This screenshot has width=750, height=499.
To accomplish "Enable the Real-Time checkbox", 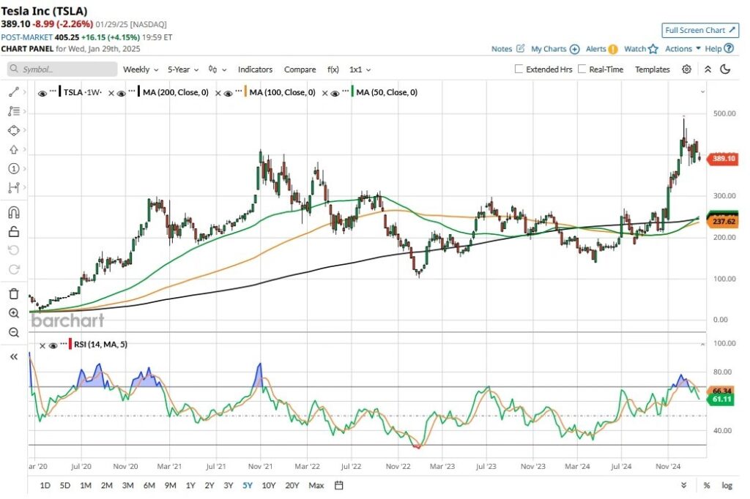I will 582,70.
